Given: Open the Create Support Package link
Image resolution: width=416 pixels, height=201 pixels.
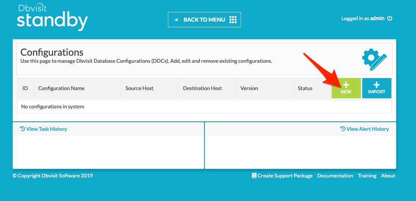Looking at the screenshot, I should click(x=282, y=176).
